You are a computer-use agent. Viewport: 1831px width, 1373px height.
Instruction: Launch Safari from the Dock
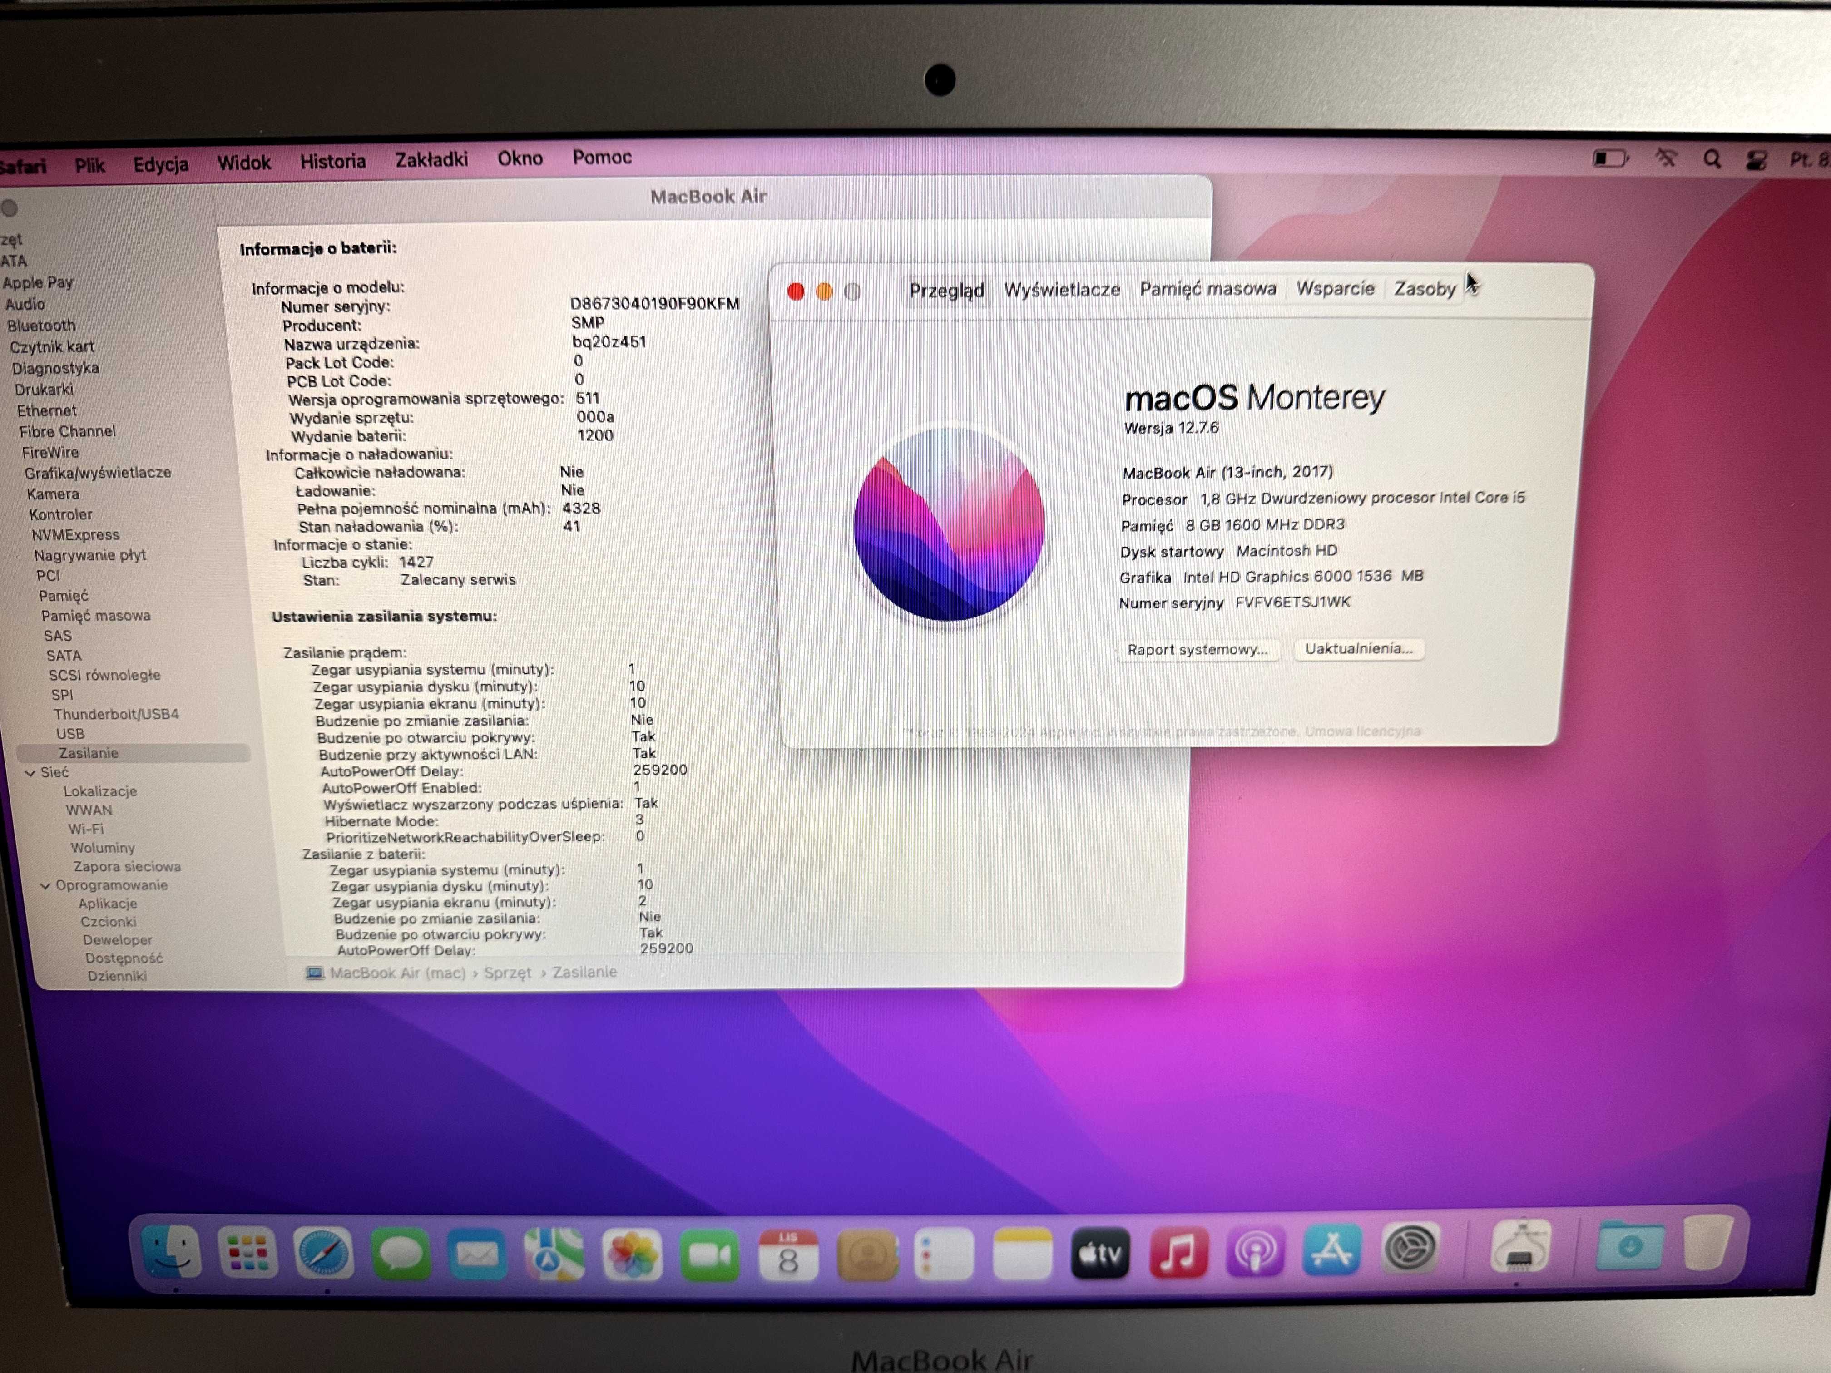324,1254
